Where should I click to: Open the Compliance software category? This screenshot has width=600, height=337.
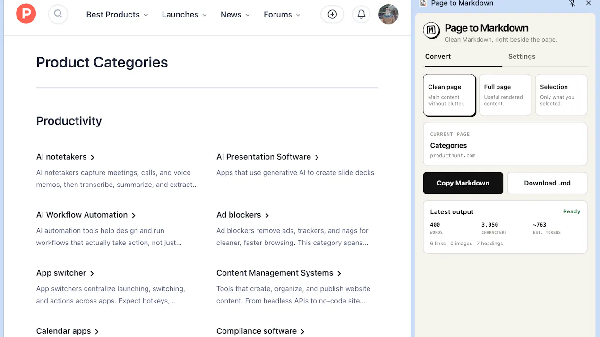click(260, 331)
